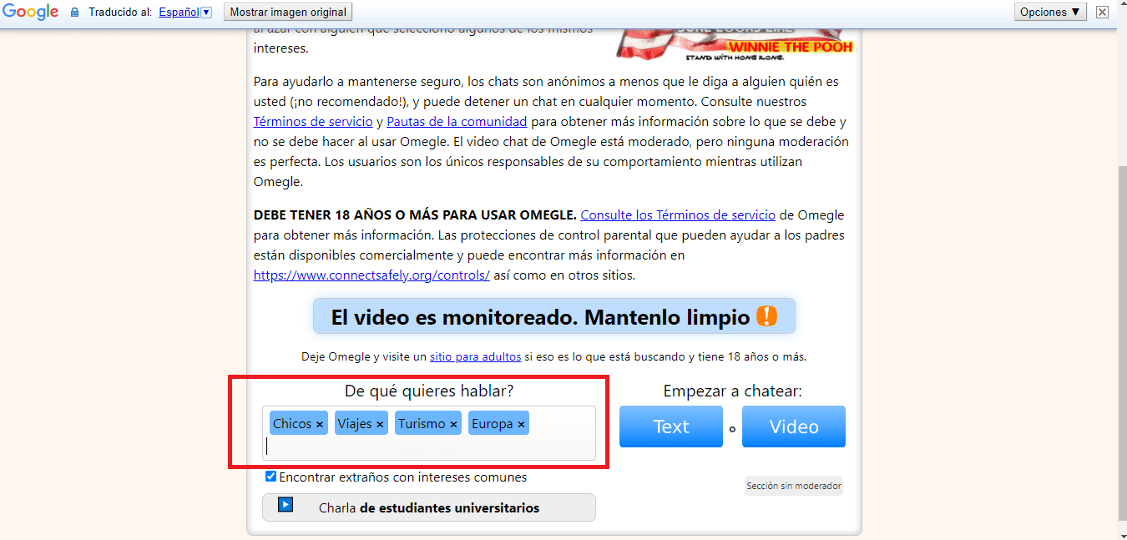
Task: Click the Winnie the Pooh banner image
Action: (735, 46)
